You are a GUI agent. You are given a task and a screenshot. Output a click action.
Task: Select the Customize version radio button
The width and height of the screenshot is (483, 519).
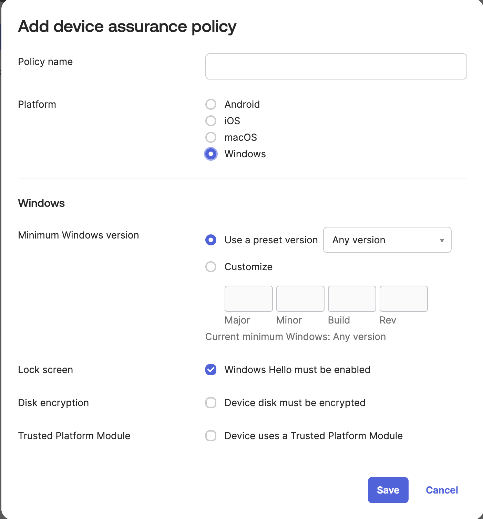coord(211,267)
